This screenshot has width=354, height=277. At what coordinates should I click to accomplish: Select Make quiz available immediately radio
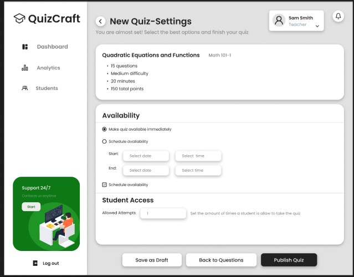coord(104,129)
